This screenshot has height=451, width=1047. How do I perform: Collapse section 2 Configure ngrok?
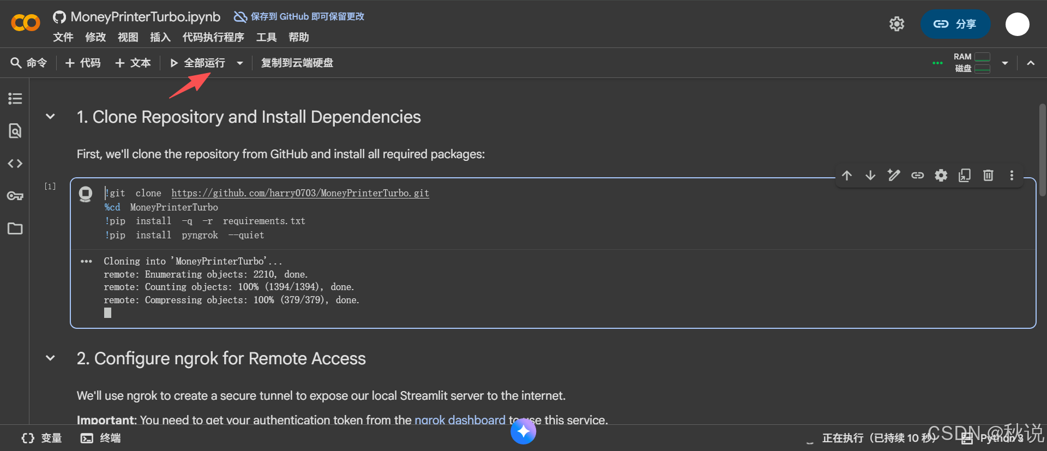coord(50,358)
